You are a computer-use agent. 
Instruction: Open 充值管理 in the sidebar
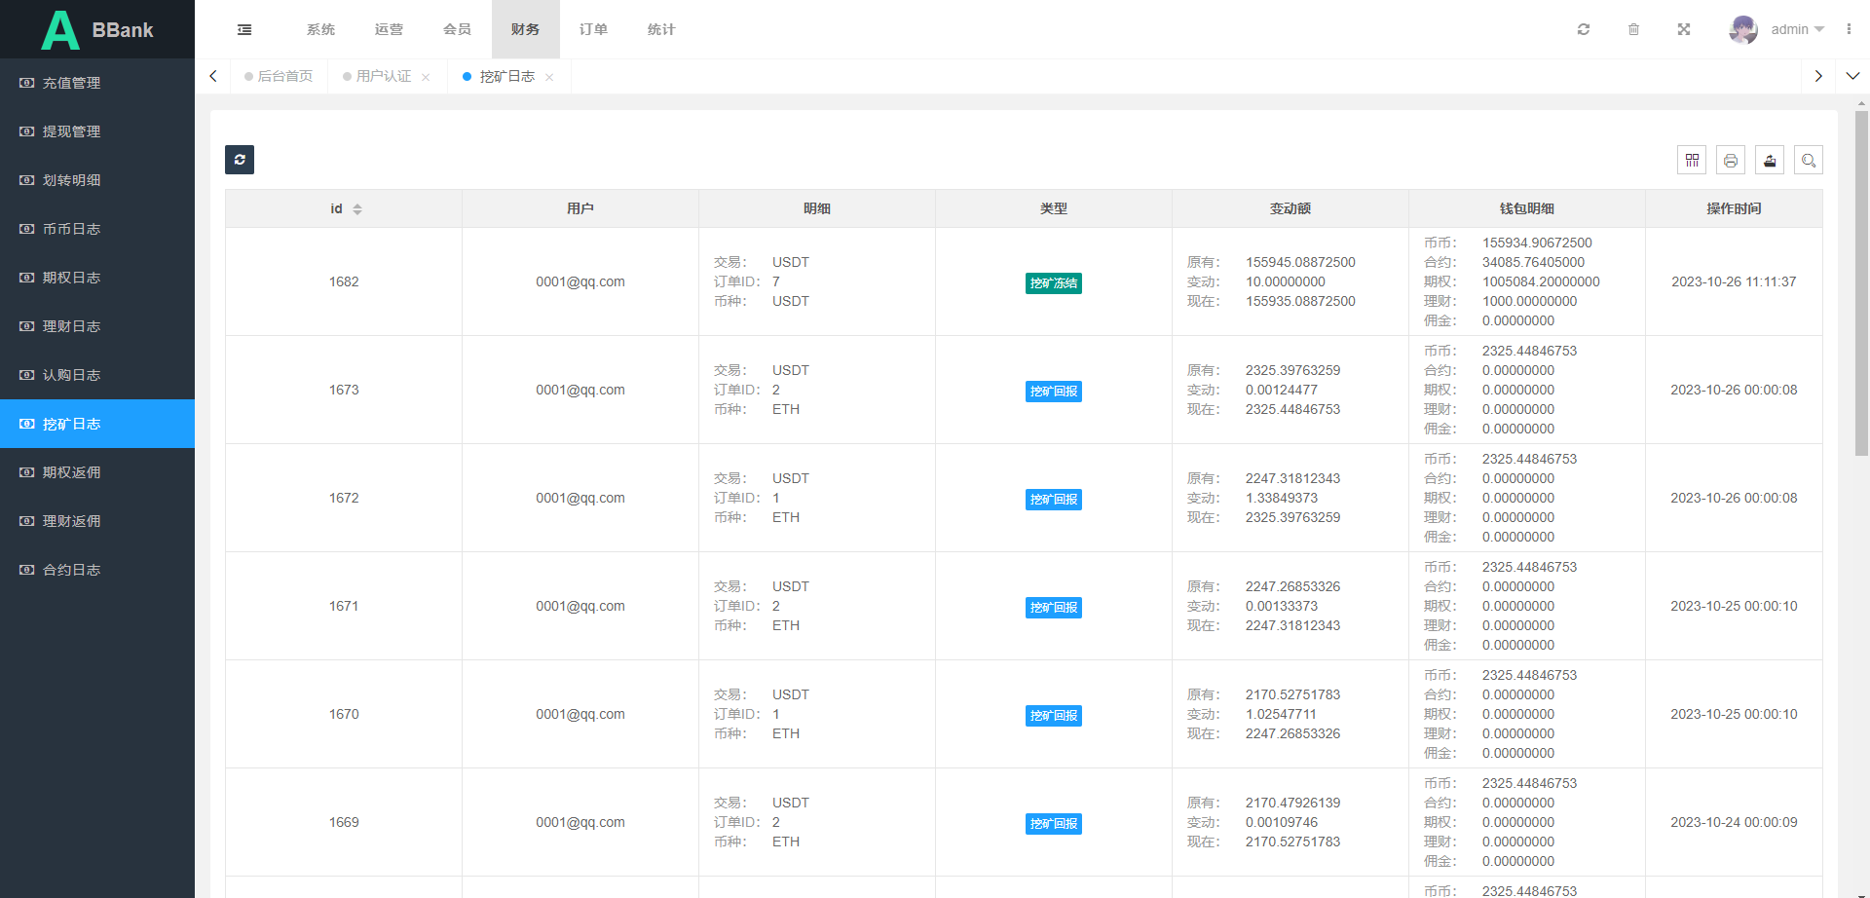tap(72, 83)
